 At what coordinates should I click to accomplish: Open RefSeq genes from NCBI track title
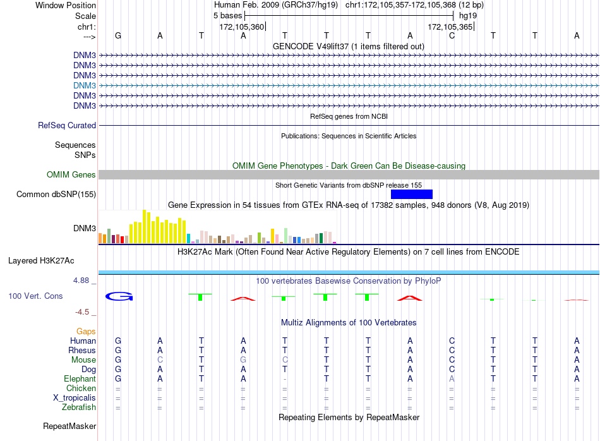tap(349, 116)
